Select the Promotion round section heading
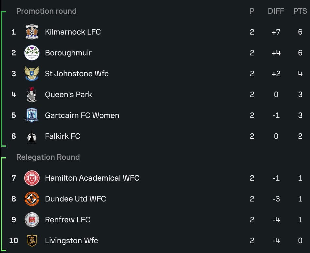Viewport: 310px width, 253px height. pos(47,11)
